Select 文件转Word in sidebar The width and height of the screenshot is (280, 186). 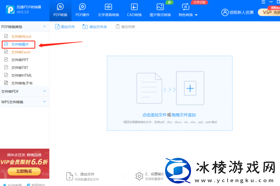[21, 36]
